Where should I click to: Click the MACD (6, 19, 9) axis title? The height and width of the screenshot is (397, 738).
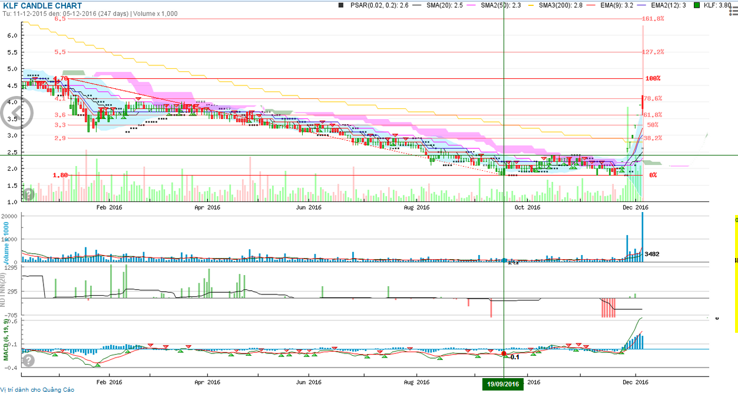coord(5,340)
